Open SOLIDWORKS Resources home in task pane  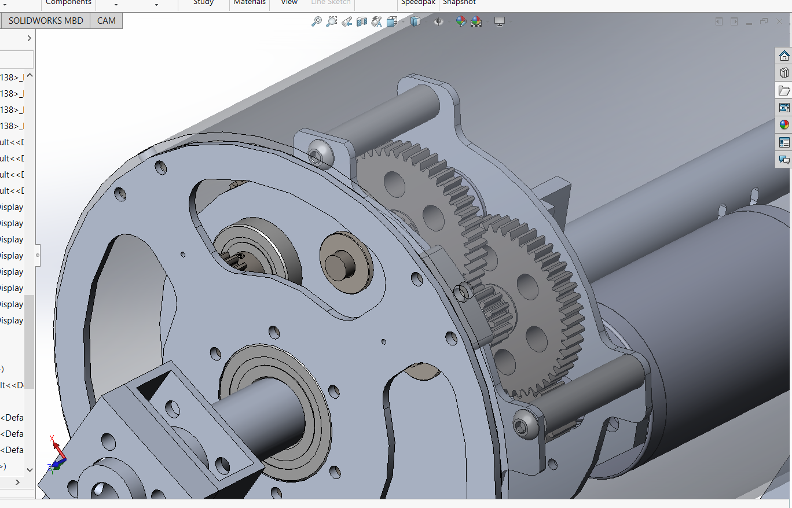click(x=784, y=56)
